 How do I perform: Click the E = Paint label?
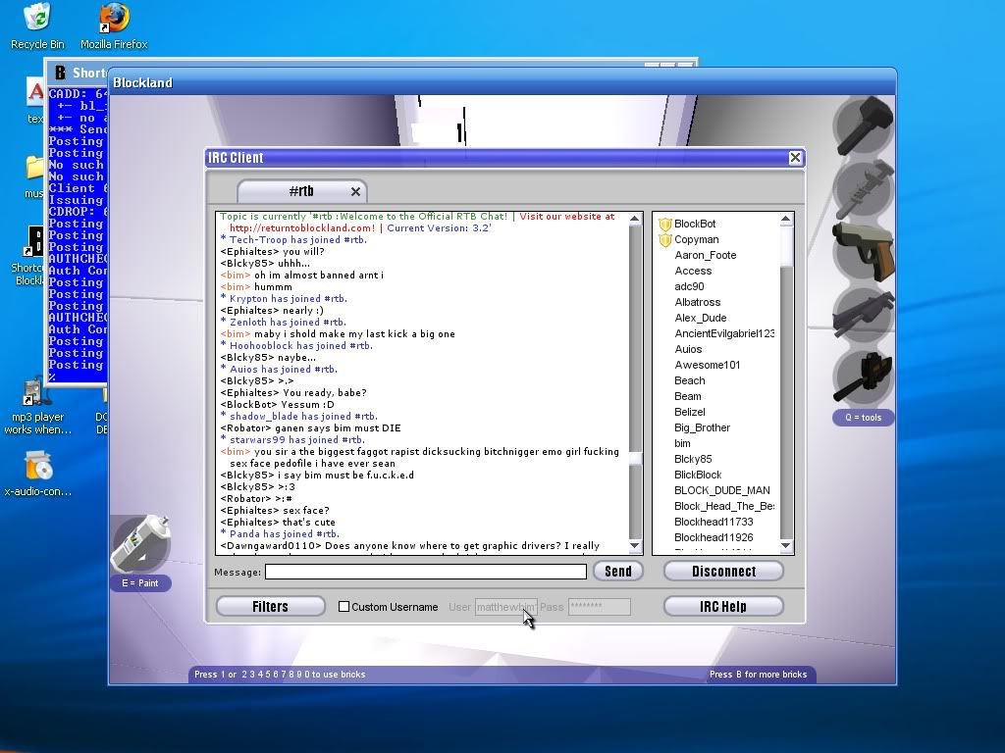pyautogui.click(x=140, y=583)
